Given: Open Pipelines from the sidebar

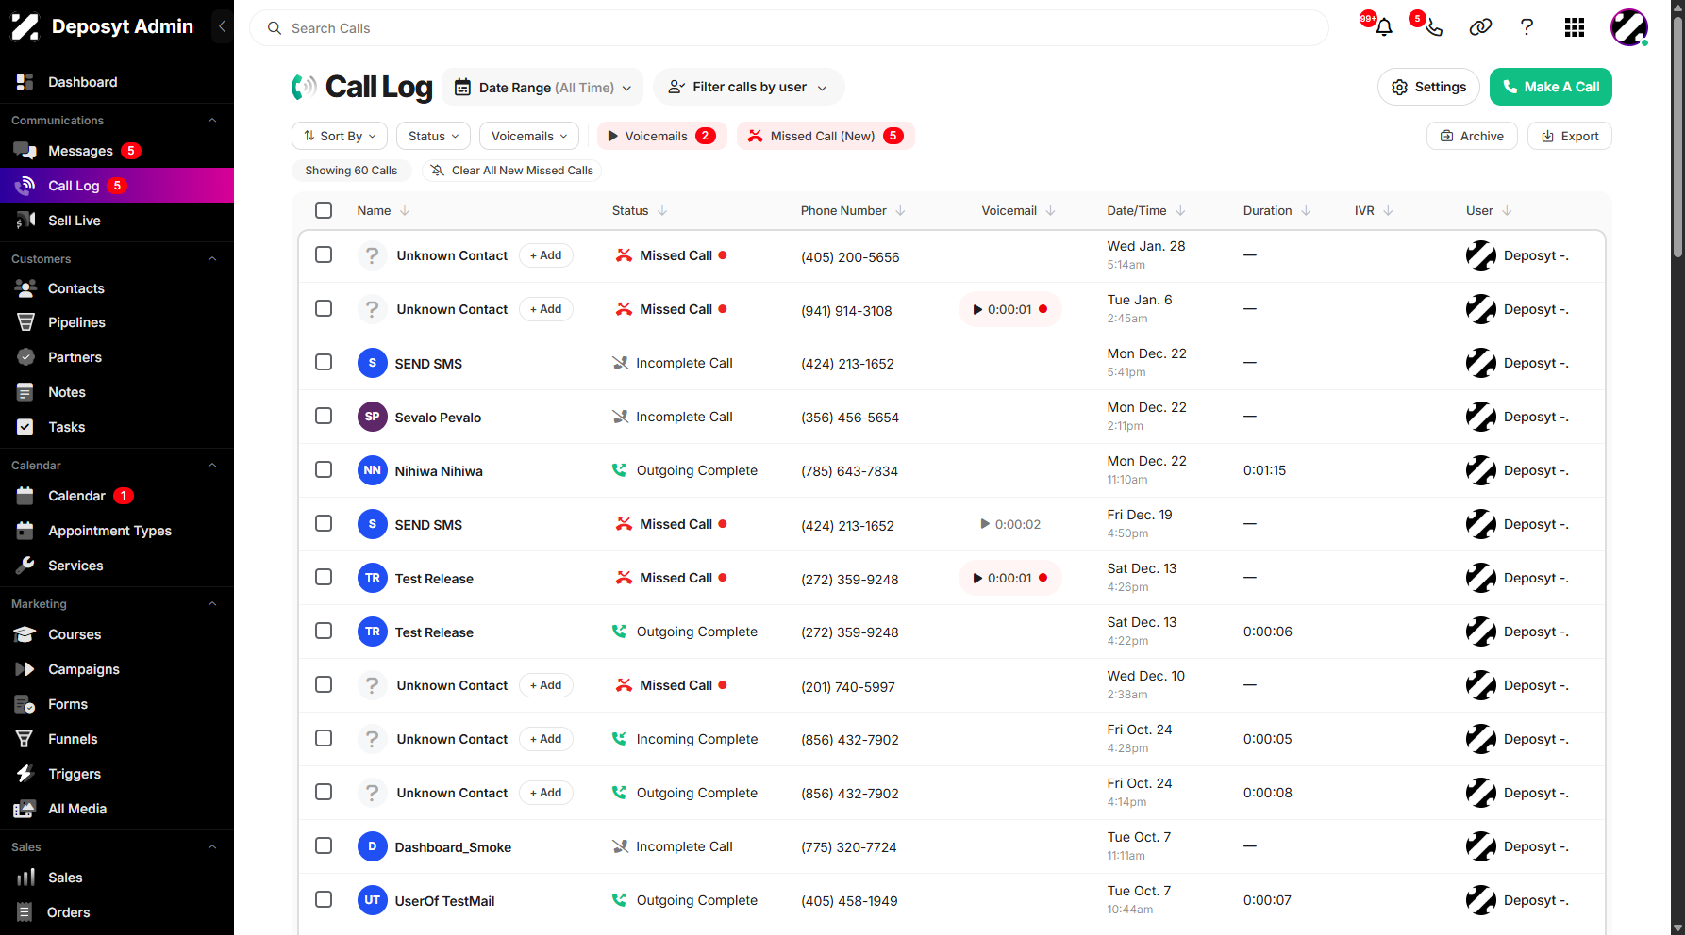Looking at the screenshot, I should coord(76,322).
